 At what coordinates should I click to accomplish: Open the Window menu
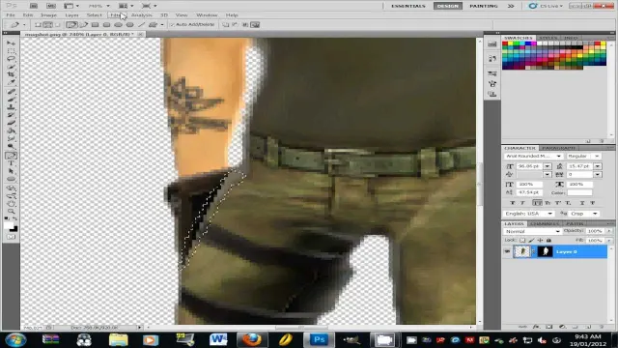[x=207, y=15]
